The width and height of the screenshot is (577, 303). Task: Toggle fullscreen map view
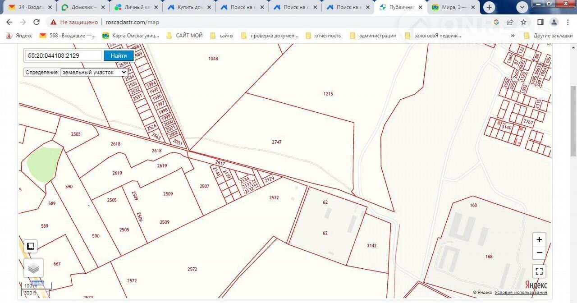pos(539,271)
